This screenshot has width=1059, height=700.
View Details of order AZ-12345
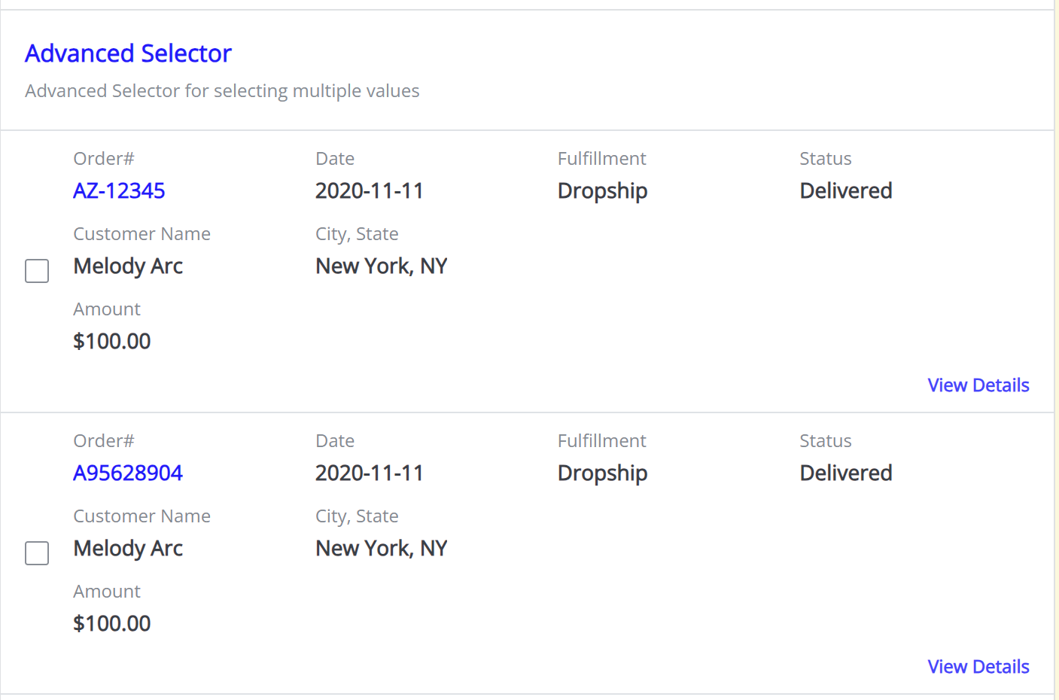click(978, 385)
